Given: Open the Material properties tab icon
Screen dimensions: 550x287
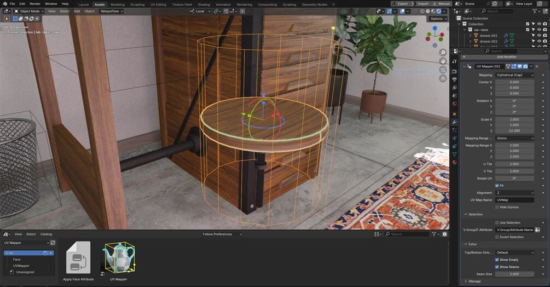Looking at the screenshot, I should [x=455, y=163].
